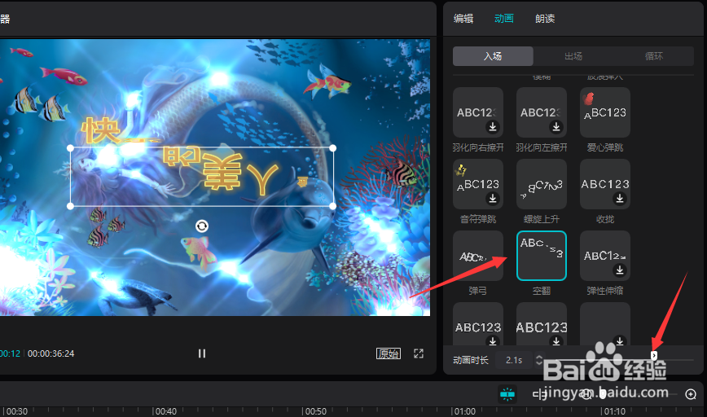Download the 弹性伸缩 effect via its arrow icon
This screenshot has width=707, height=417.
point(620,270)
